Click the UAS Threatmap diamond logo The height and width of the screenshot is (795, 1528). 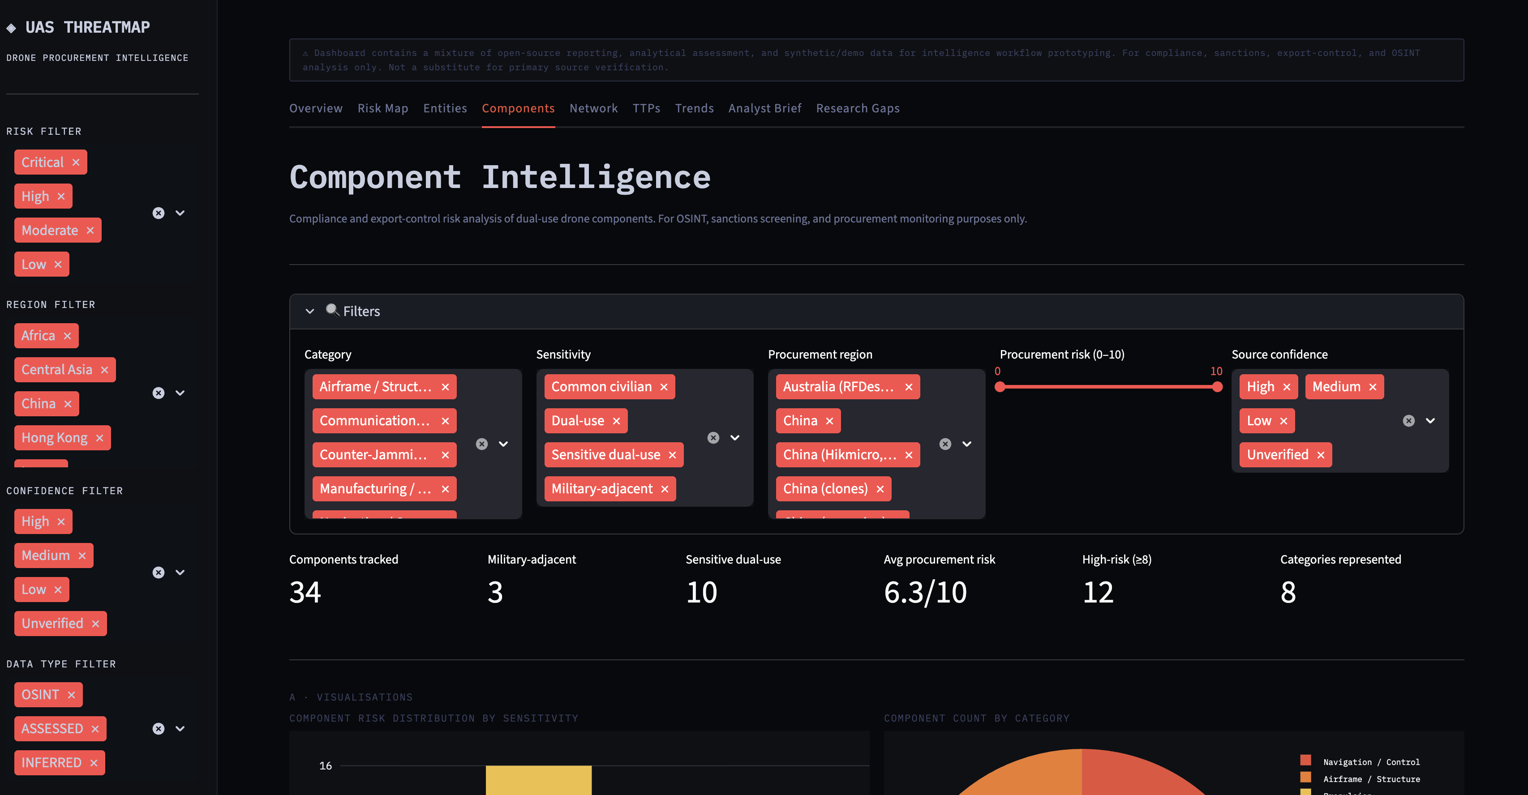point(11,28)
